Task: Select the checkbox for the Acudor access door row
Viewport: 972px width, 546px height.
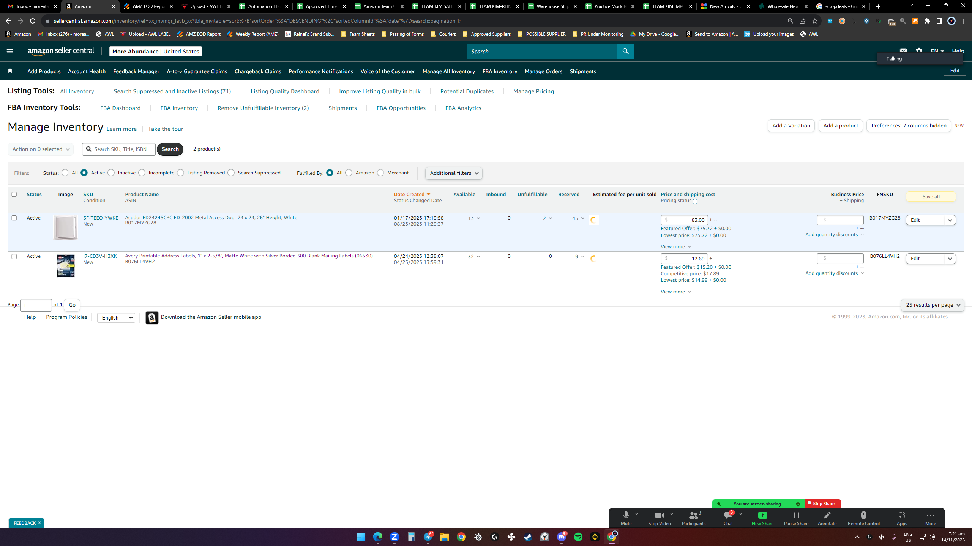Action: pos(14,218)
